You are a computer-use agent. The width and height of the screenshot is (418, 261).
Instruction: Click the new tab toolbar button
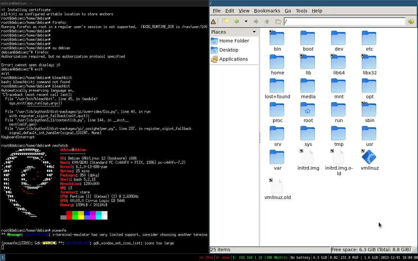(x=226, y=22)
